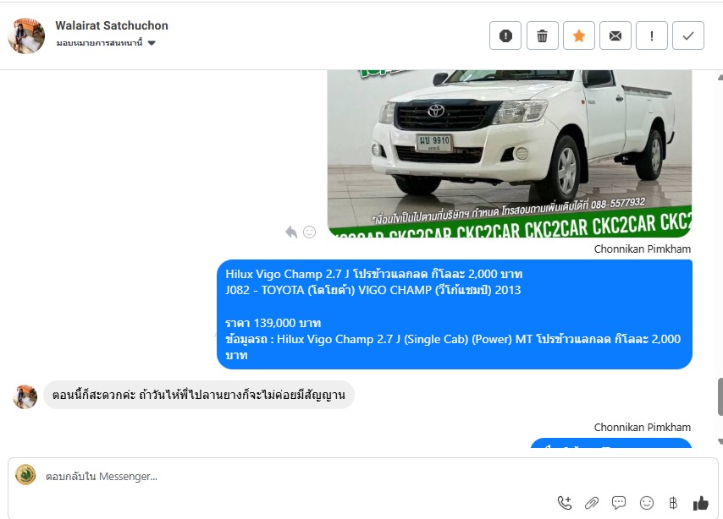Click the scrollbar up arrow
723x519 pixels.
coord(720,78)
